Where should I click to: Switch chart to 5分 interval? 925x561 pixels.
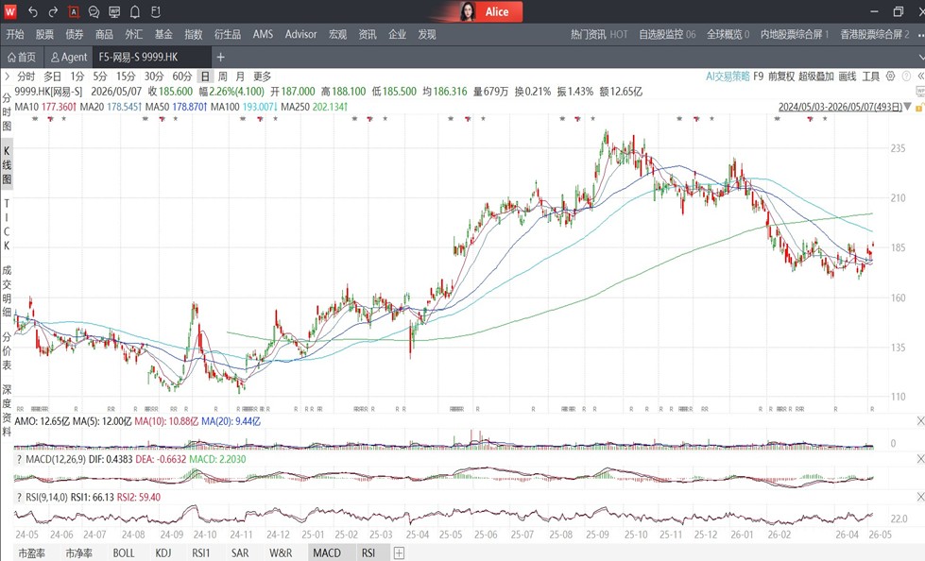(100, 76)
